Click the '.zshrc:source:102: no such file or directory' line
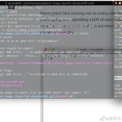122x122 pixels. click(x=83, y=53)
